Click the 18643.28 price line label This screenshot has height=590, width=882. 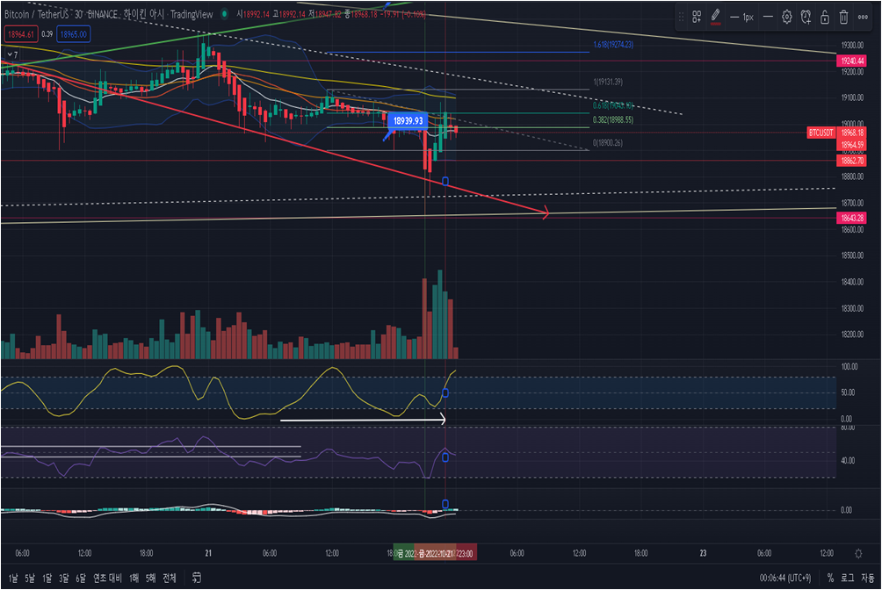[x=852, y=218]
